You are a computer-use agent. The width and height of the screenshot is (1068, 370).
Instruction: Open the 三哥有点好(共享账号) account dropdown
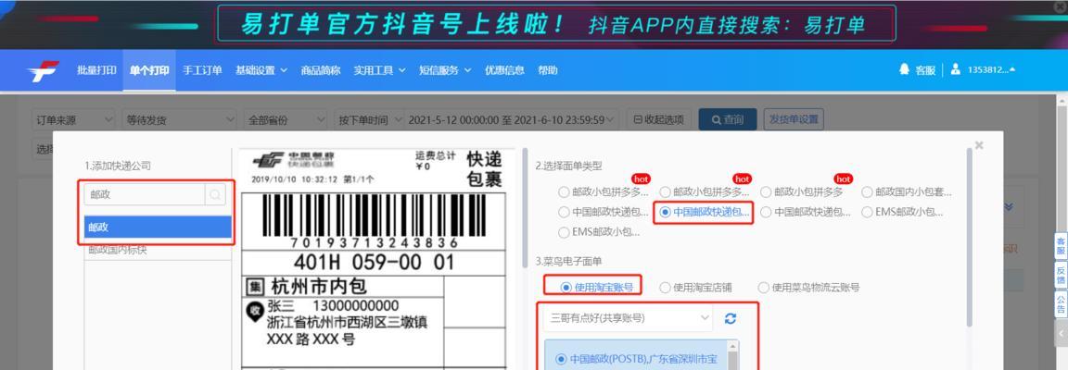(x=628, y=318)
